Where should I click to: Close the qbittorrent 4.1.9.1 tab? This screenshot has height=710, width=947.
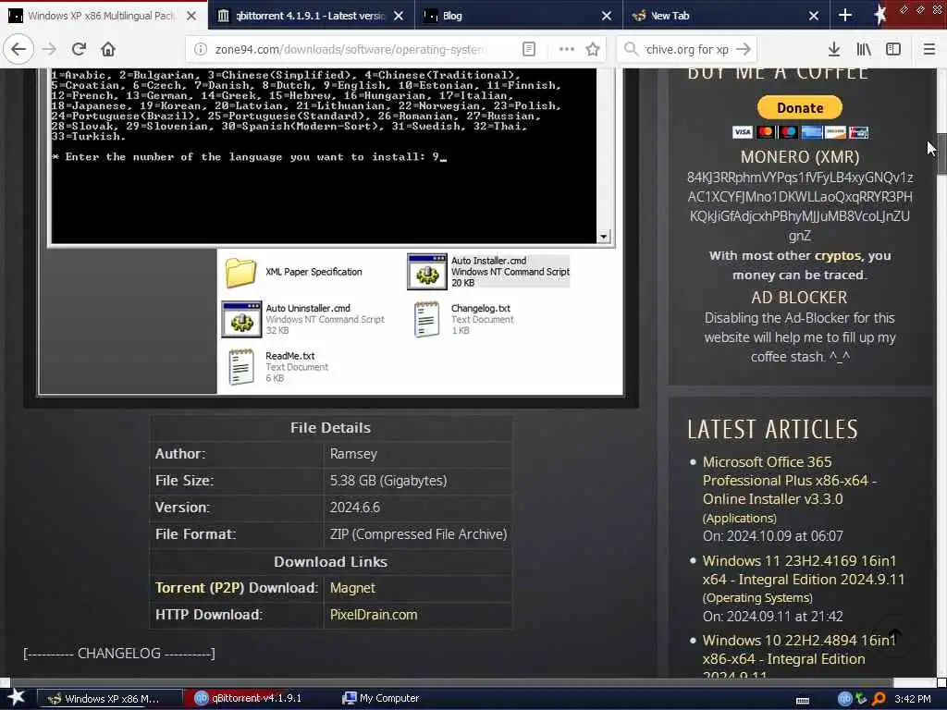pyautogui.click(x=399, y=16)
